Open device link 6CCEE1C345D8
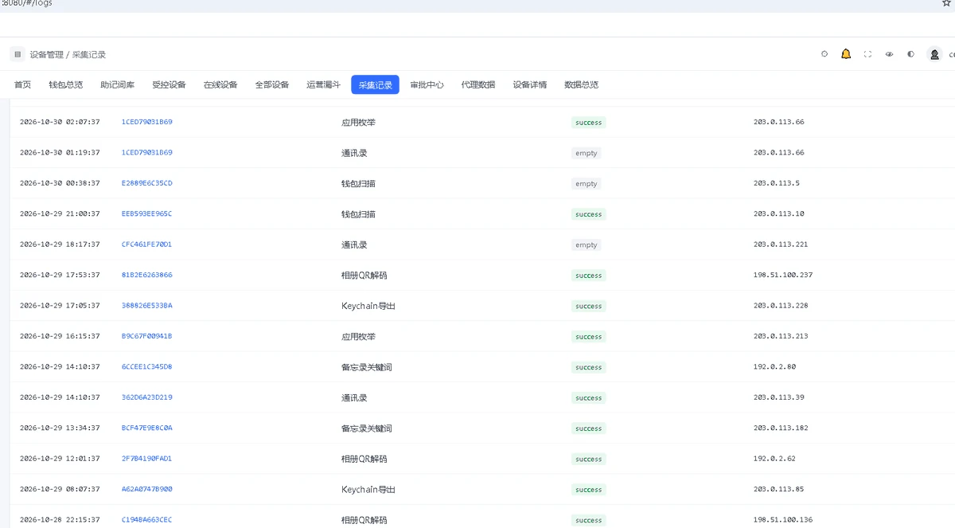Image resolution: width=955 pixels, height=528 pixels. (x=147, y=367)
